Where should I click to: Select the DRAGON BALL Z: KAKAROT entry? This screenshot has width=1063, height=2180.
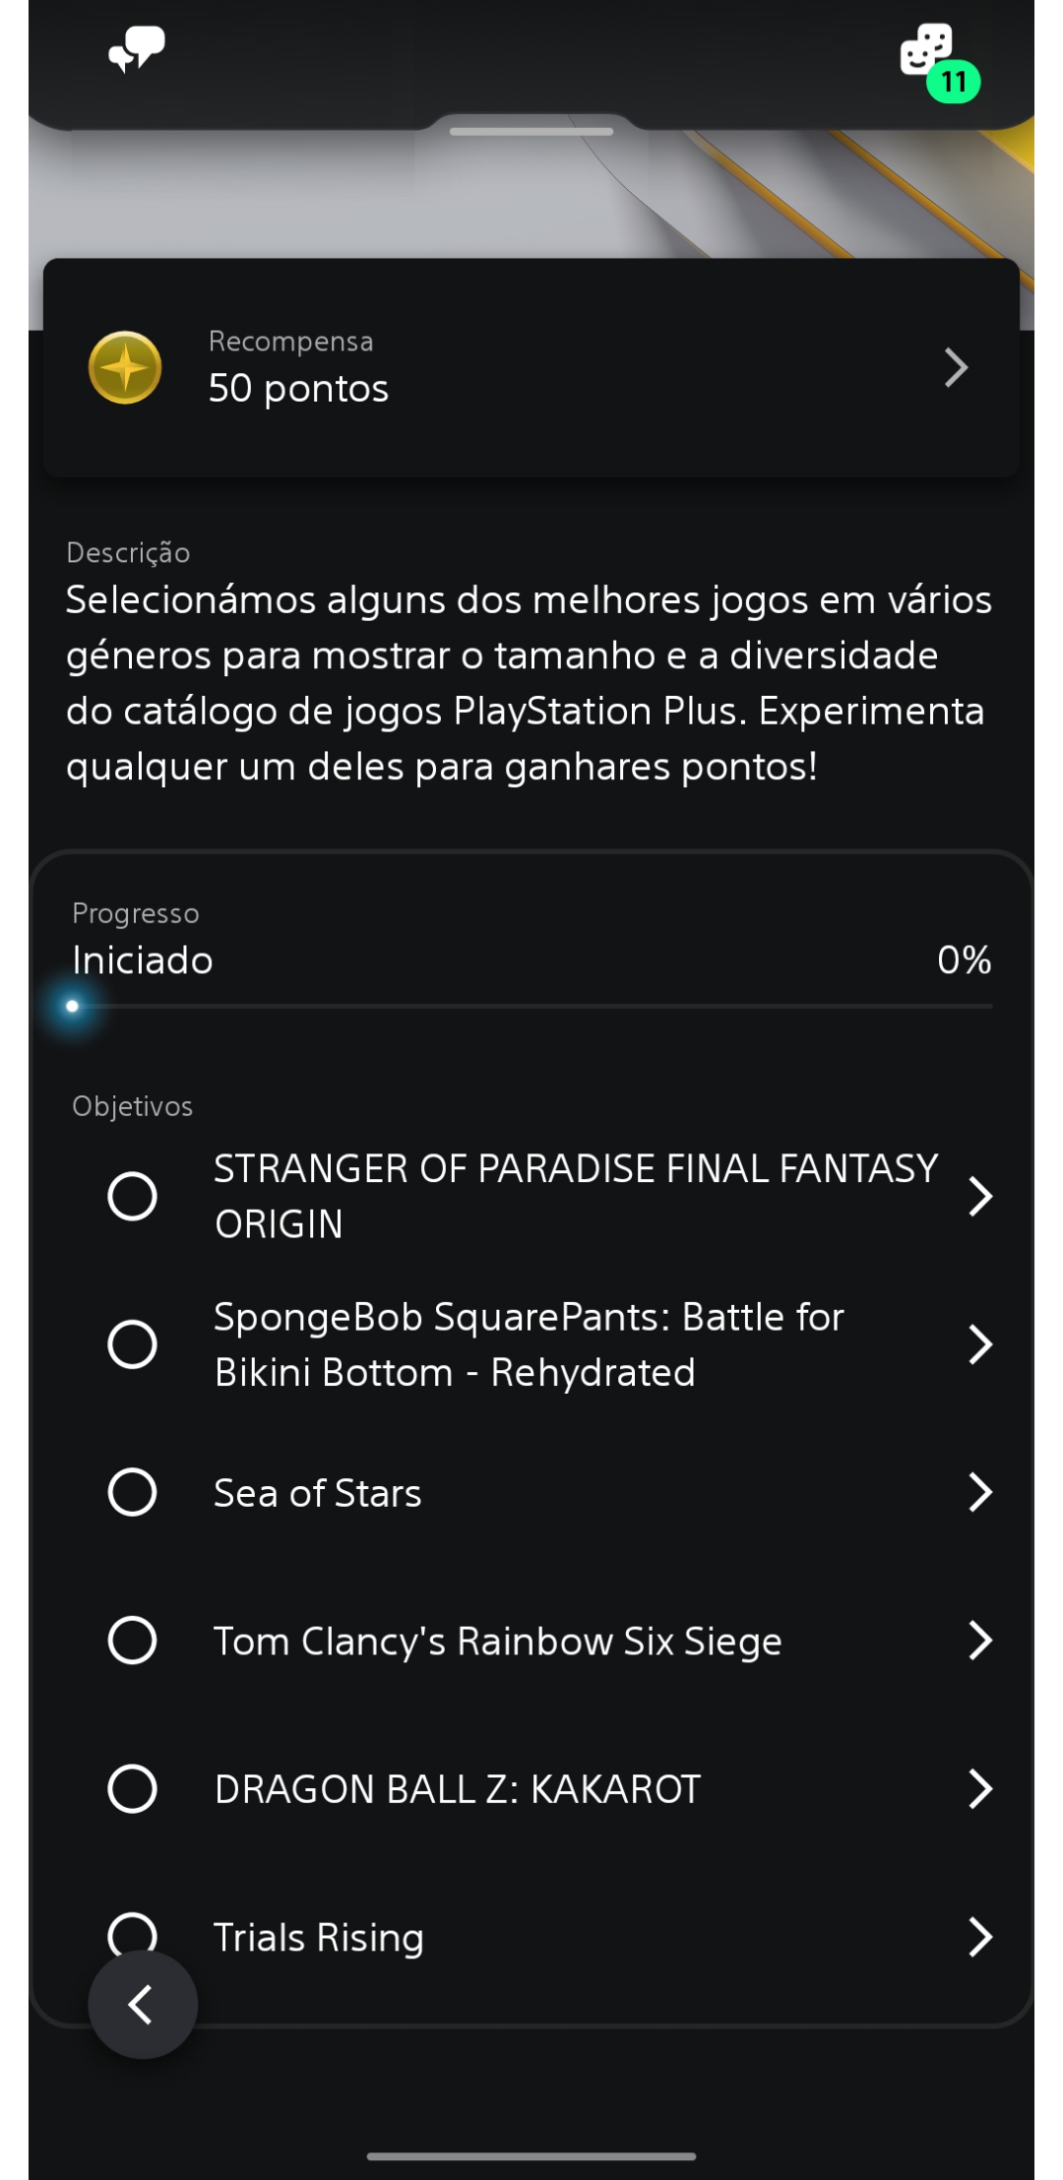(x=458, y=1788)
